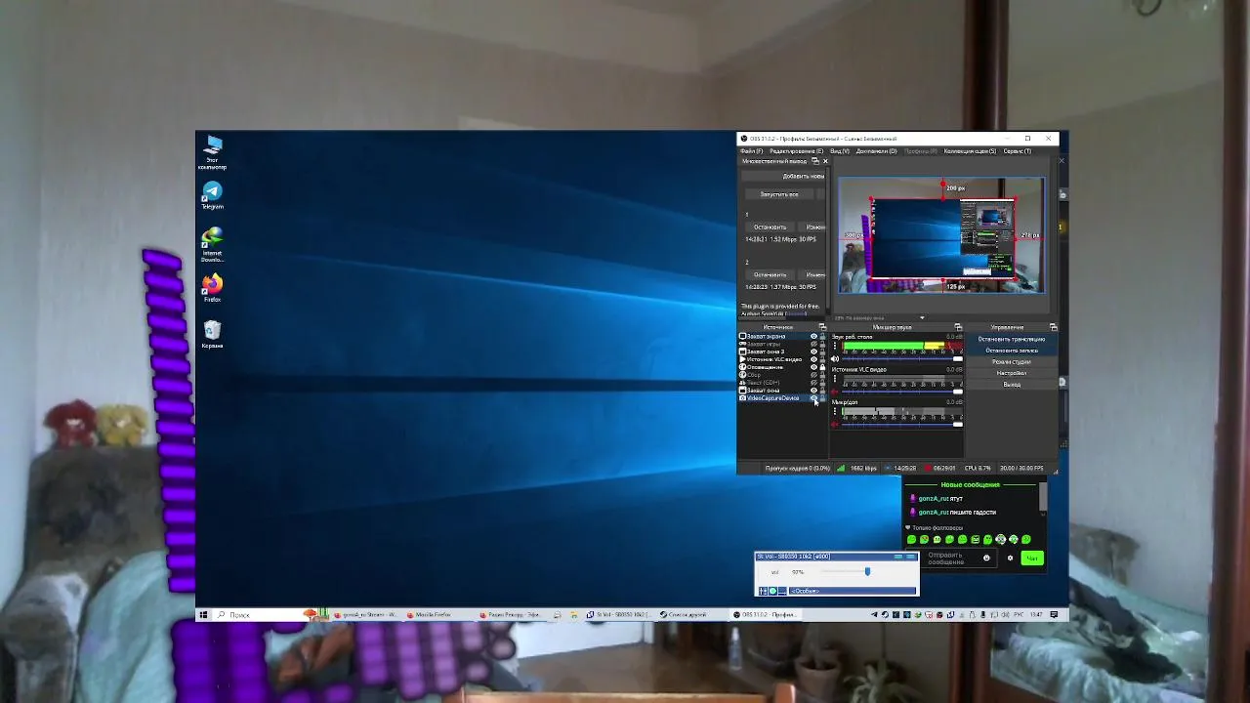The image size is (1250, 703).
Task: Toggle lock on Захват экрана source
Action: click(x=822, y=336)
